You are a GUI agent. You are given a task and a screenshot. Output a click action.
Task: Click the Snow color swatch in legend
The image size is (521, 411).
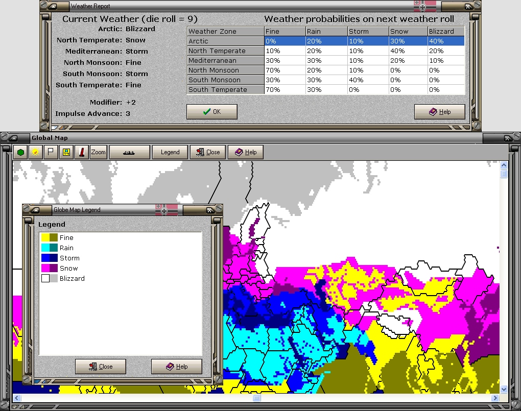[50, 269]
